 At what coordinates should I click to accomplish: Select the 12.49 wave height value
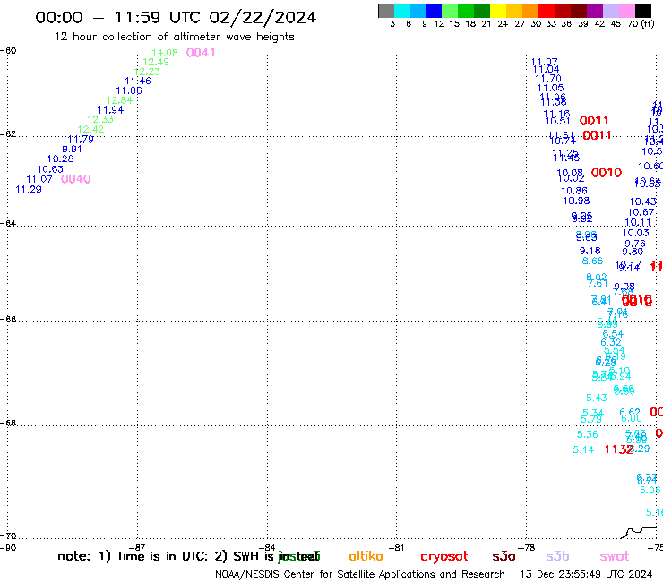tap(156, 62)
